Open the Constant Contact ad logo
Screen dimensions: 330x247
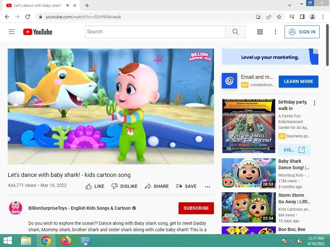pos(229,81)
